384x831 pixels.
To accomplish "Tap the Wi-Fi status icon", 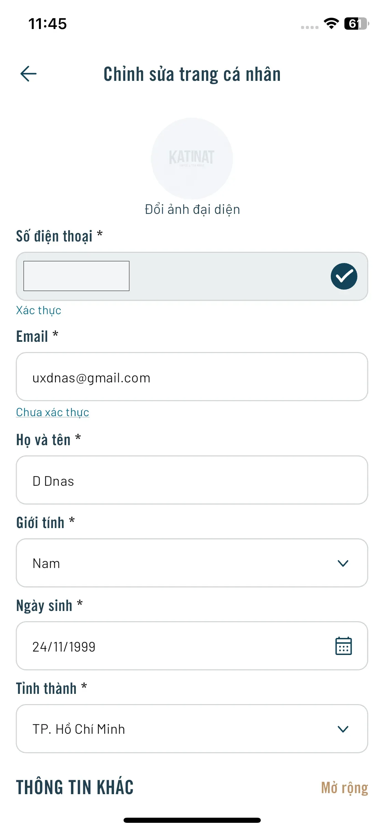I will coord(331,24).
